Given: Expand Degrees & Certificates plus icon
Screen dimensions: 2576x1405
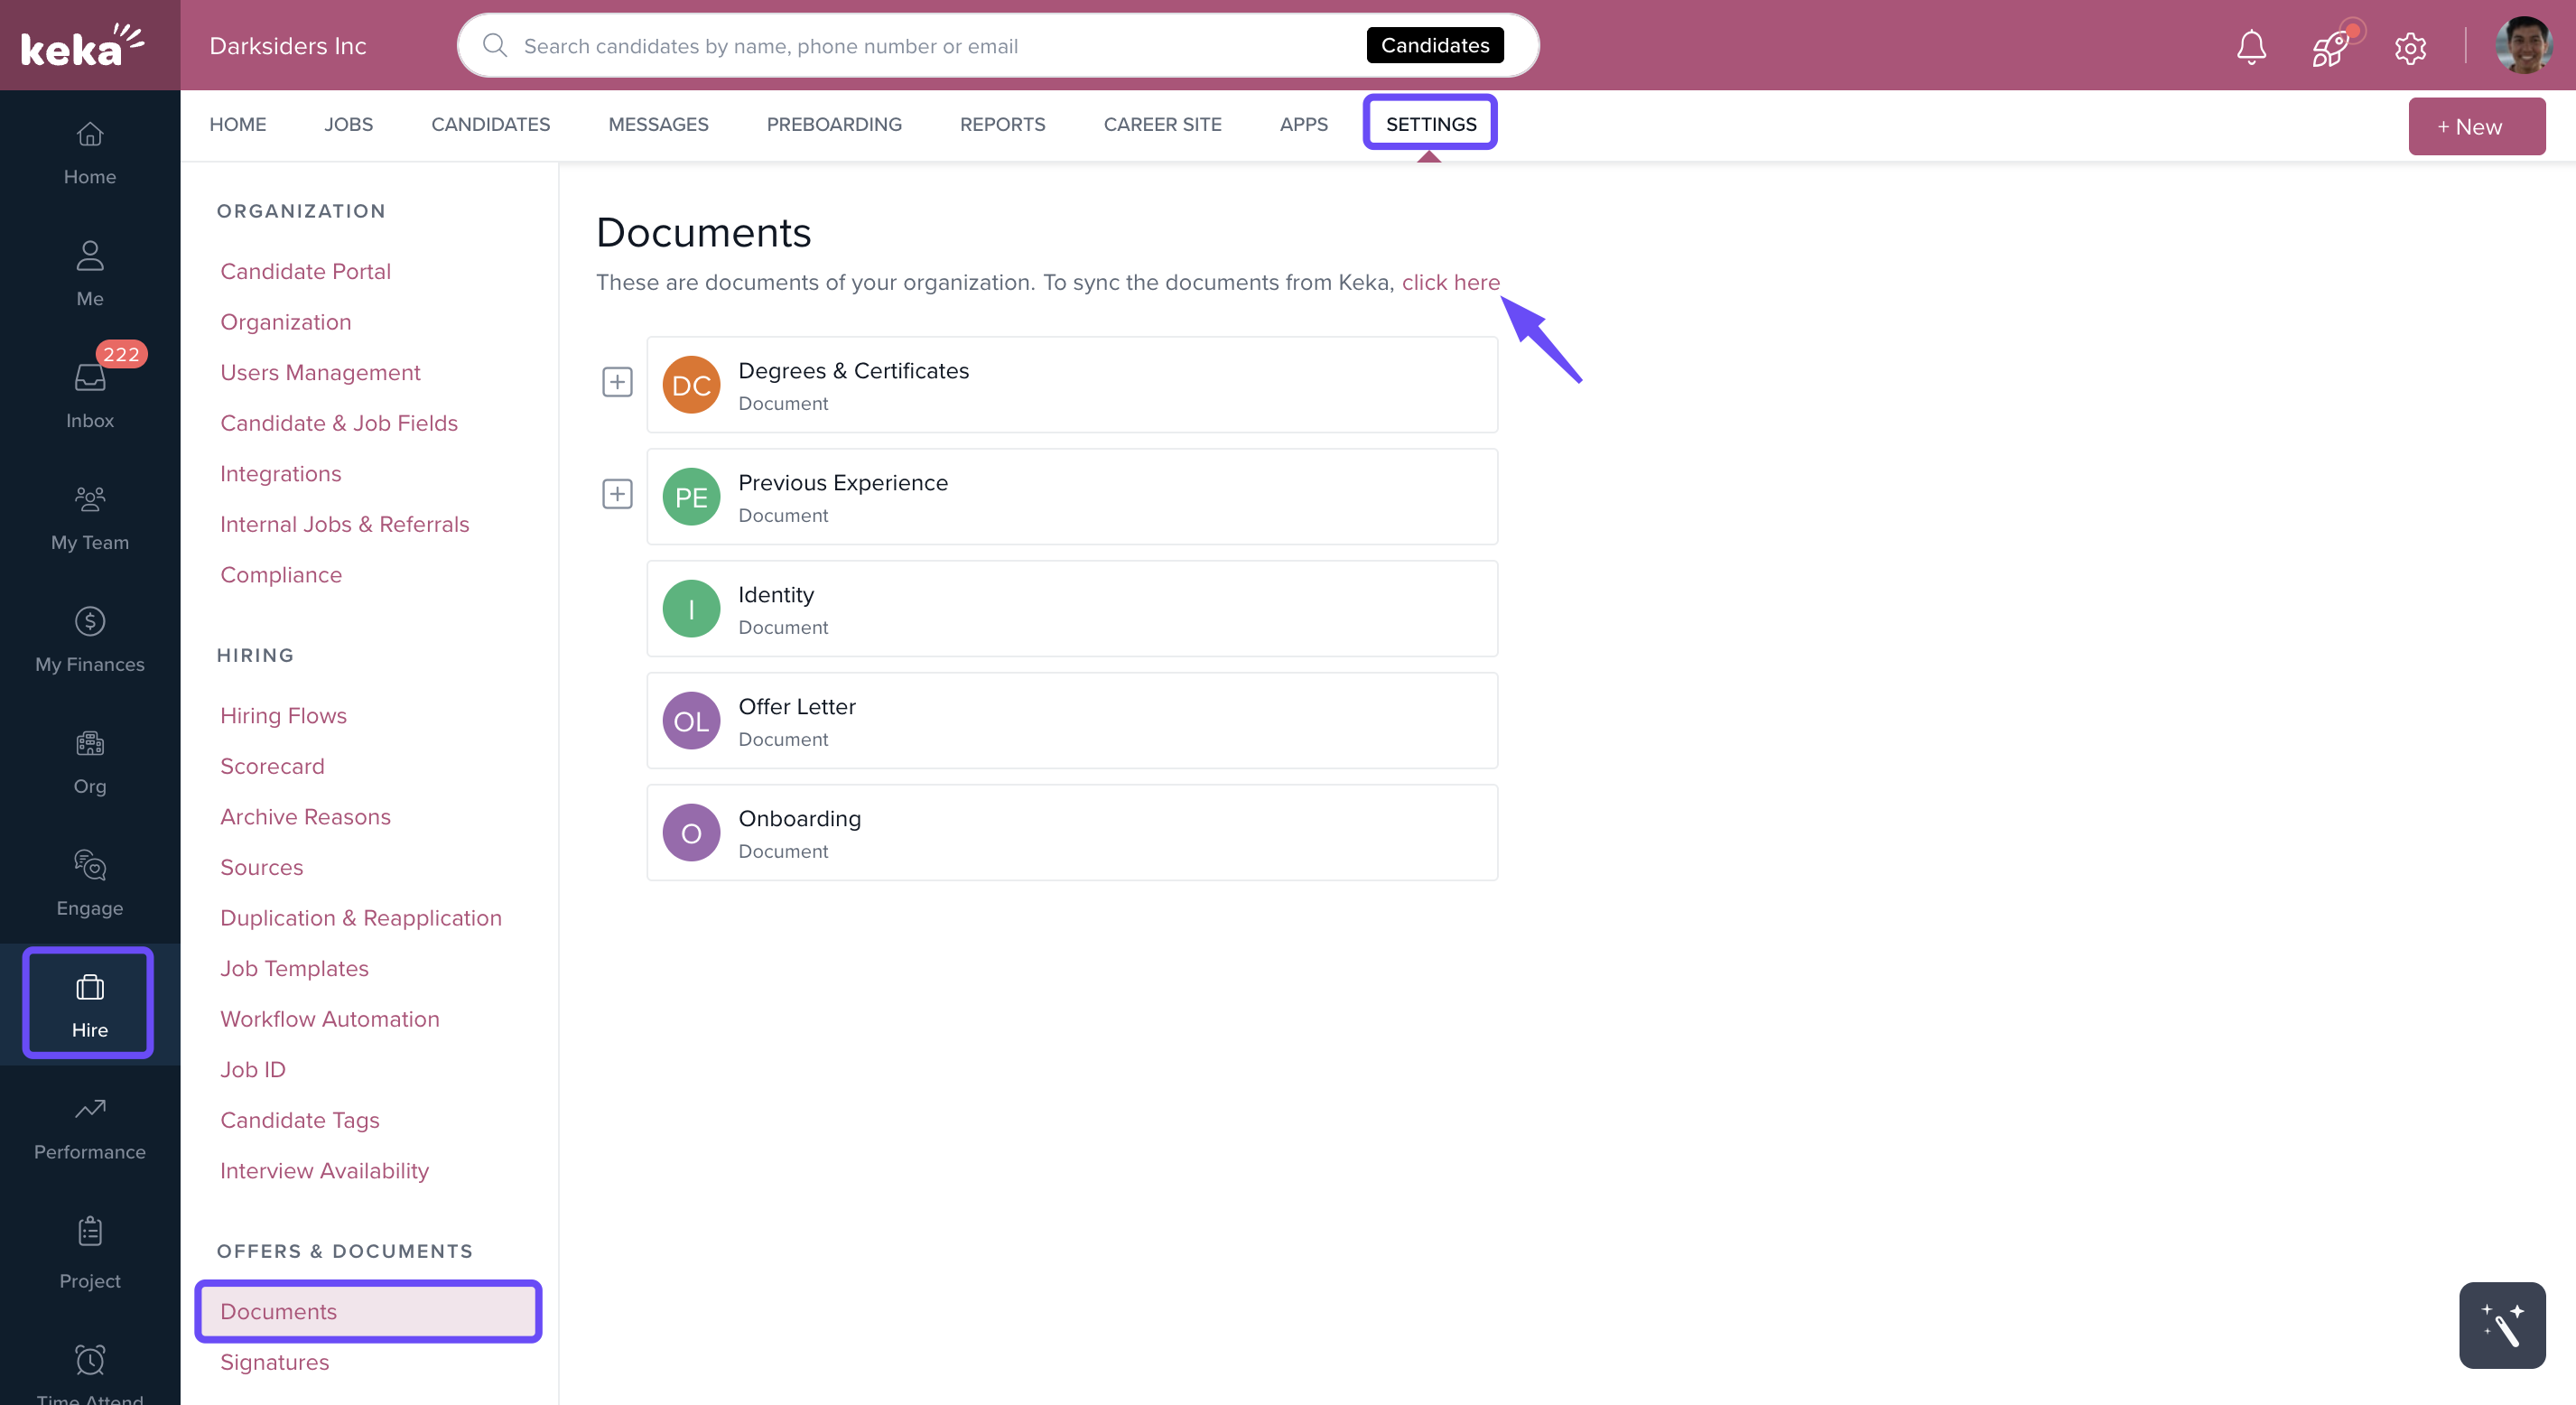Looking at the screenshot, I should click(617, 382).
